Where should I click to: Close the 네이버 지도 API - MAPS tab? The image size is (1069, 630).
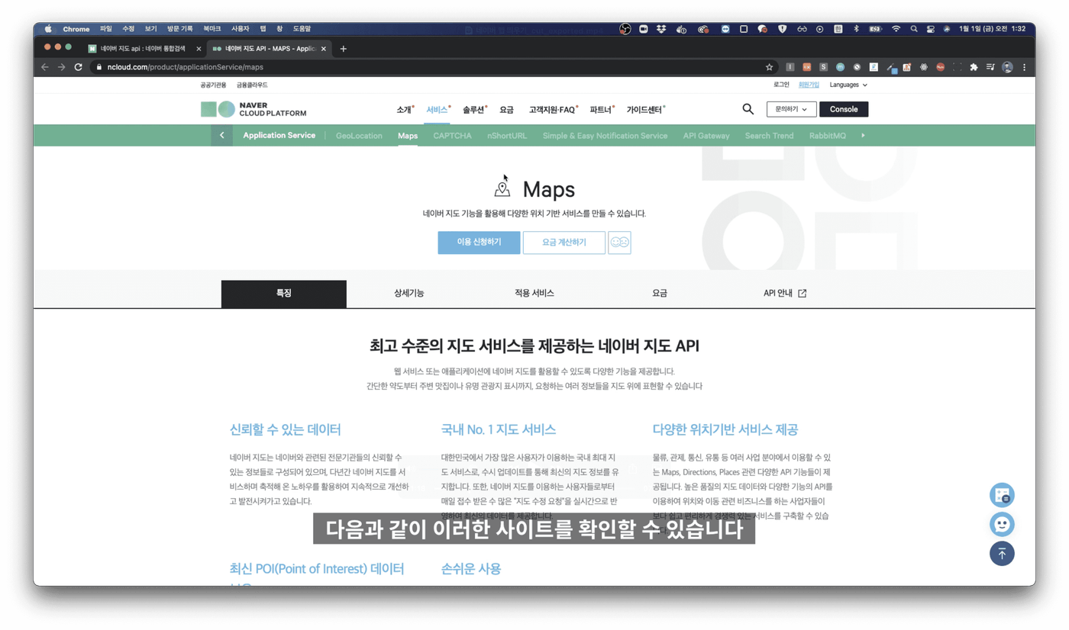(x=324, y=49)
